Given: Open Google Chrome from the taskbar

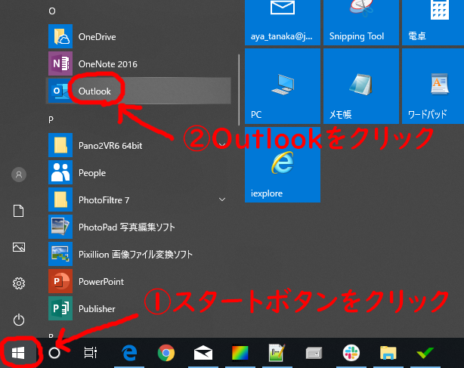Looking at the screenshot, I should coord(166,353).
